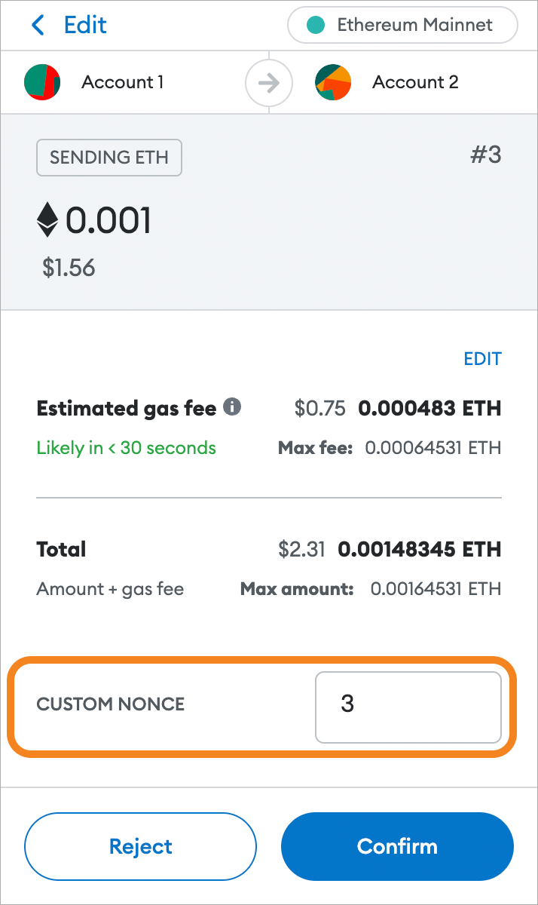This screenshot has width=538, height=905.
Task: Click the Likely in < 30 seconds text
Action: pos(126,448)
